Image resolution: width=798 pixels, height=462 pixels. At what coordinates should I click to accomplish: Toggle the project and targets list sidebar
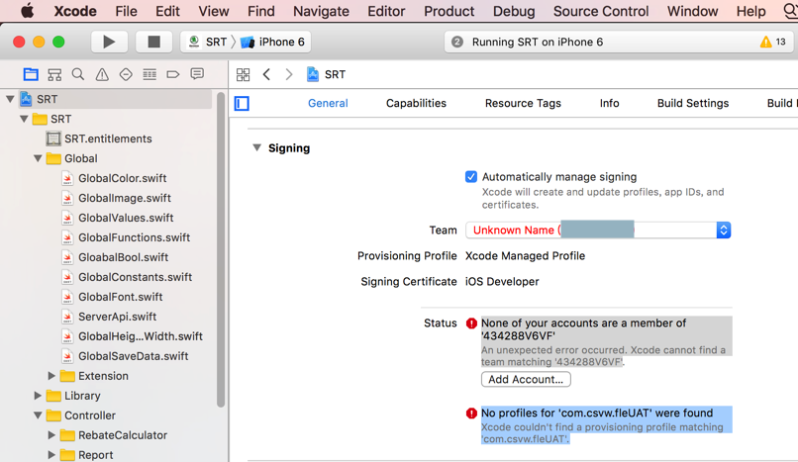(x=242, y=103)
